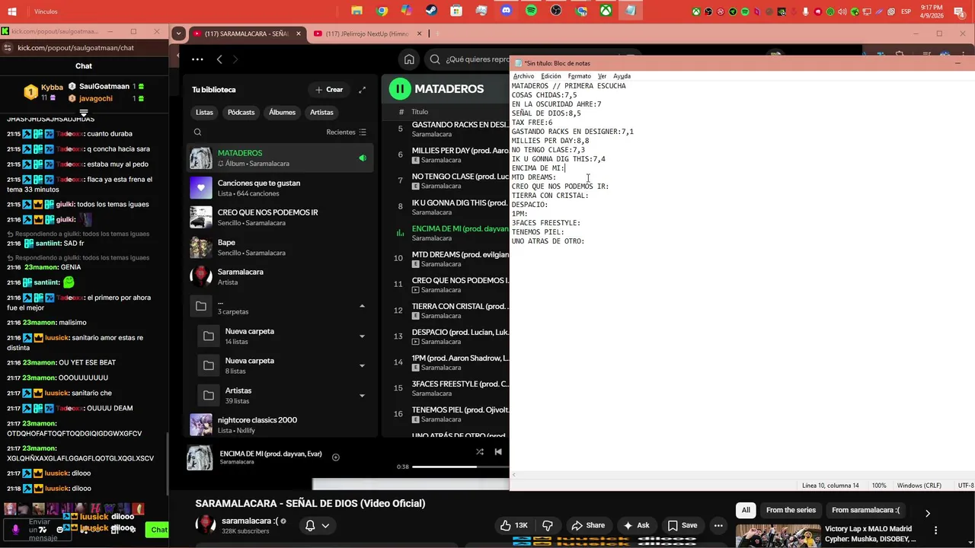This screenshot has width=975, height=548.
Task: Click the tab search dropdown arrow in browser
Action: (x=178, y=33)
